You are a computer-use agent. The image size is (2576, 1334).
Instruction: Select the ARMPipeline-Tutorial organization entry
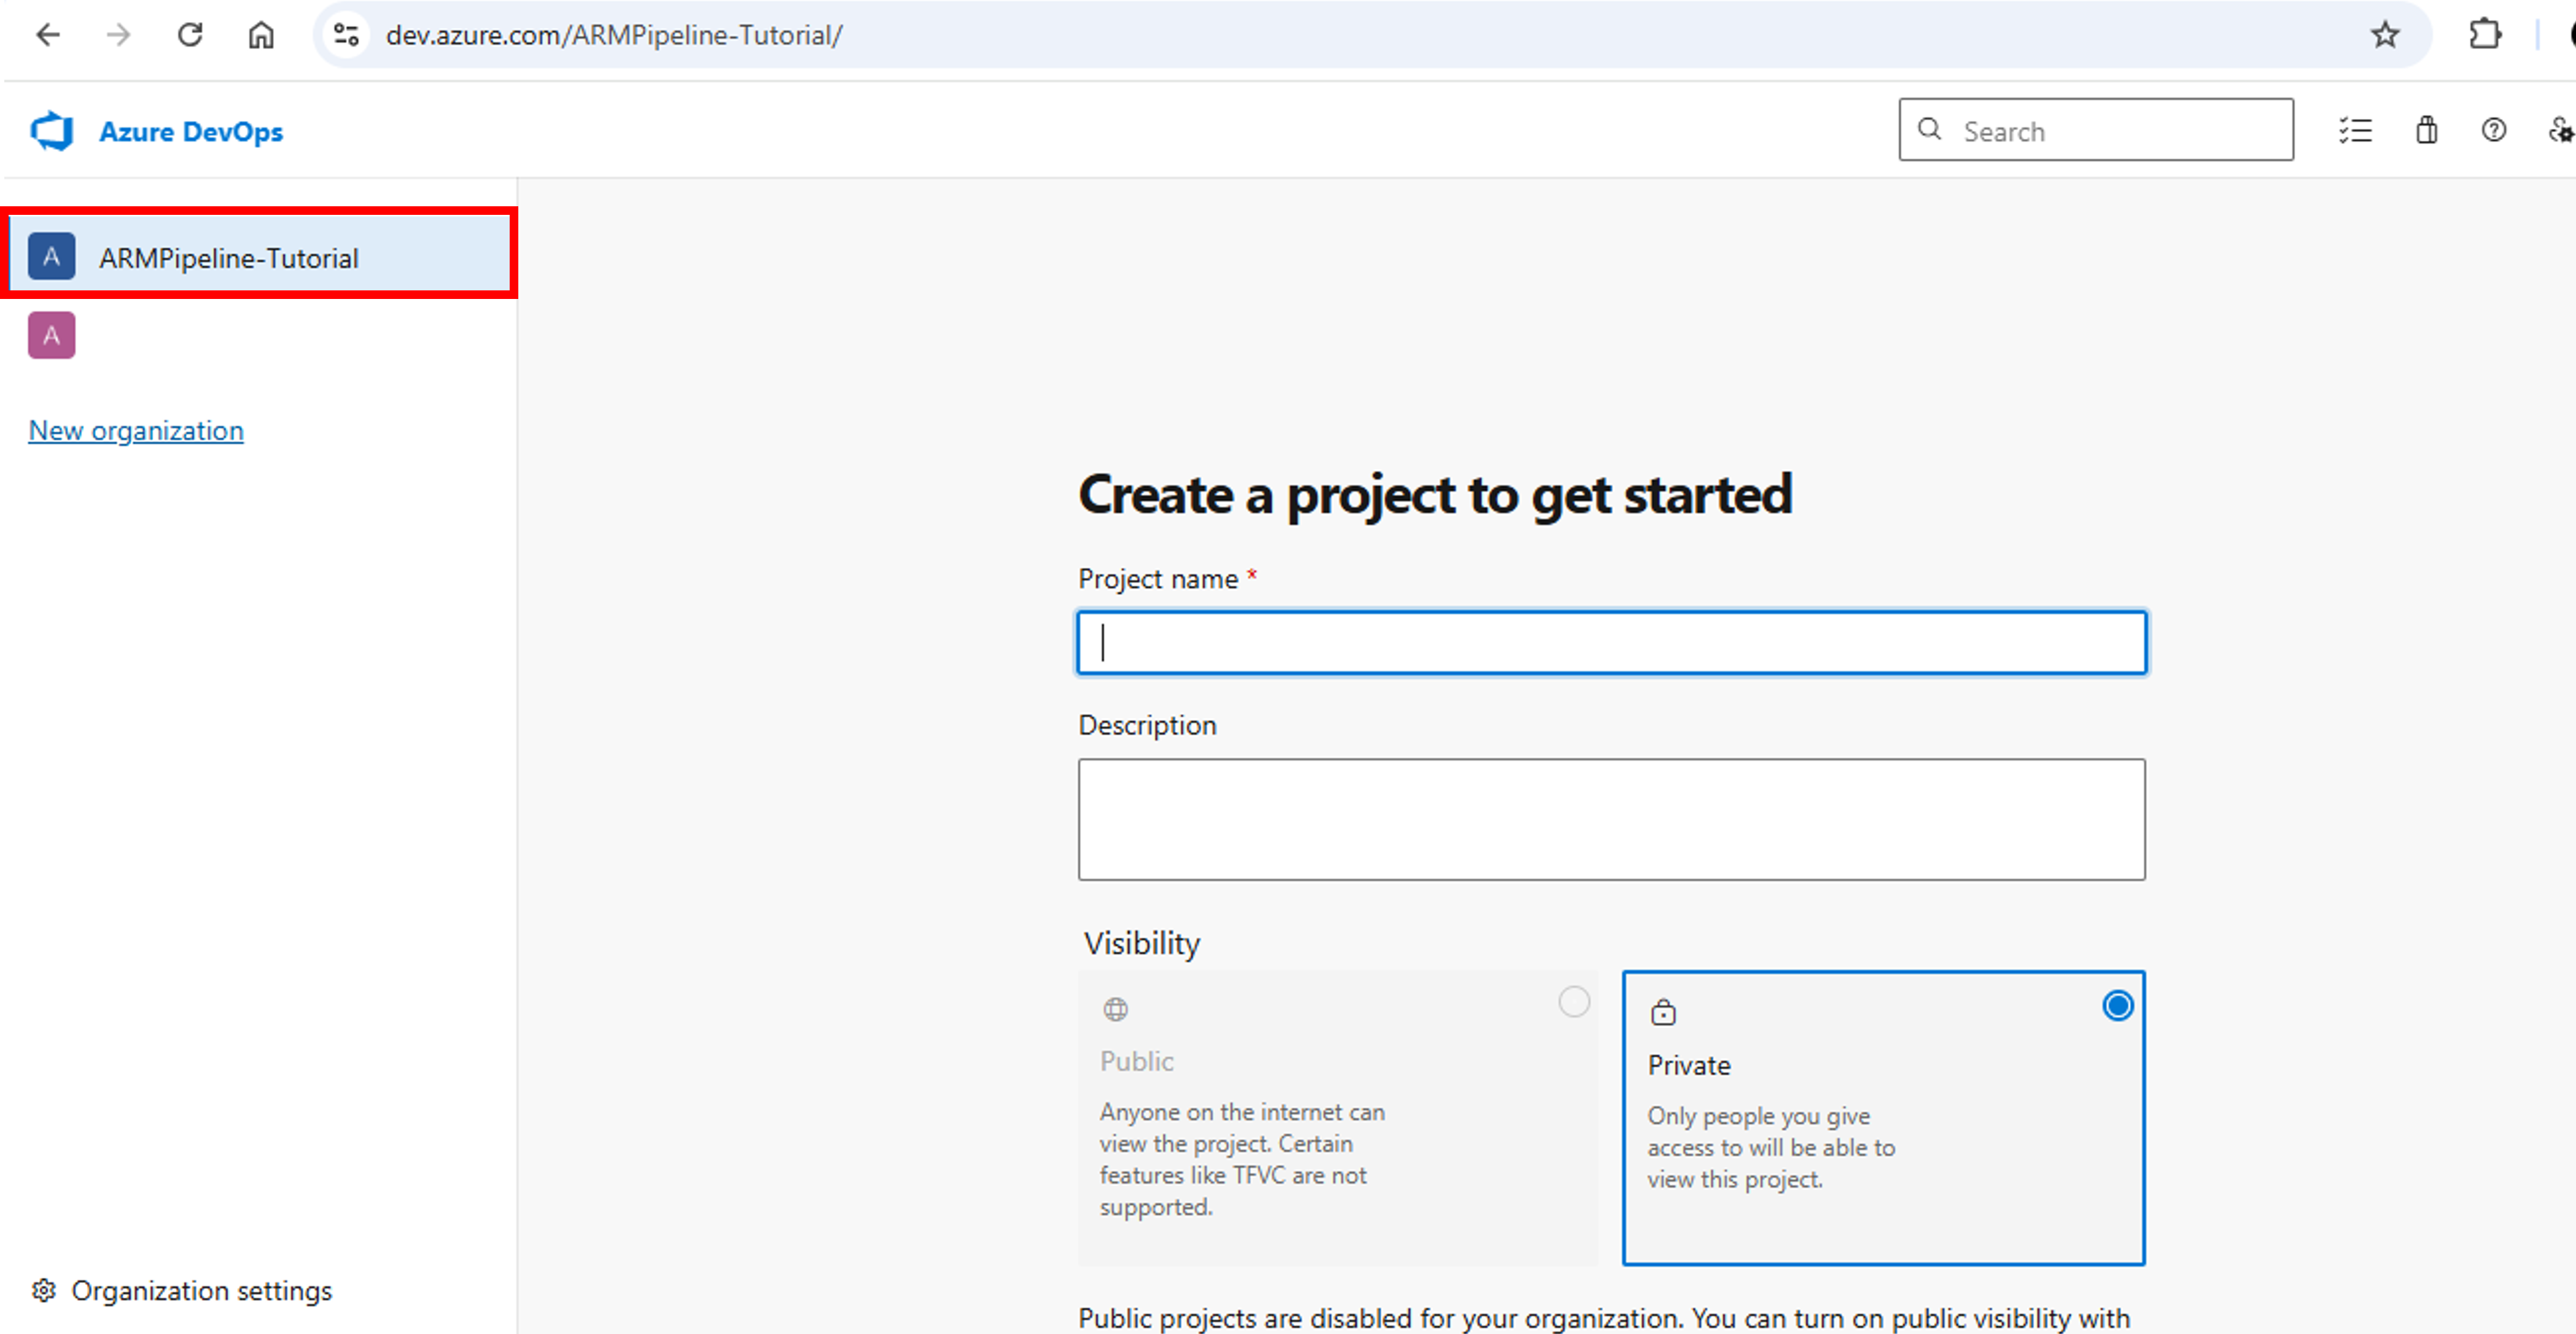point(228,257)
